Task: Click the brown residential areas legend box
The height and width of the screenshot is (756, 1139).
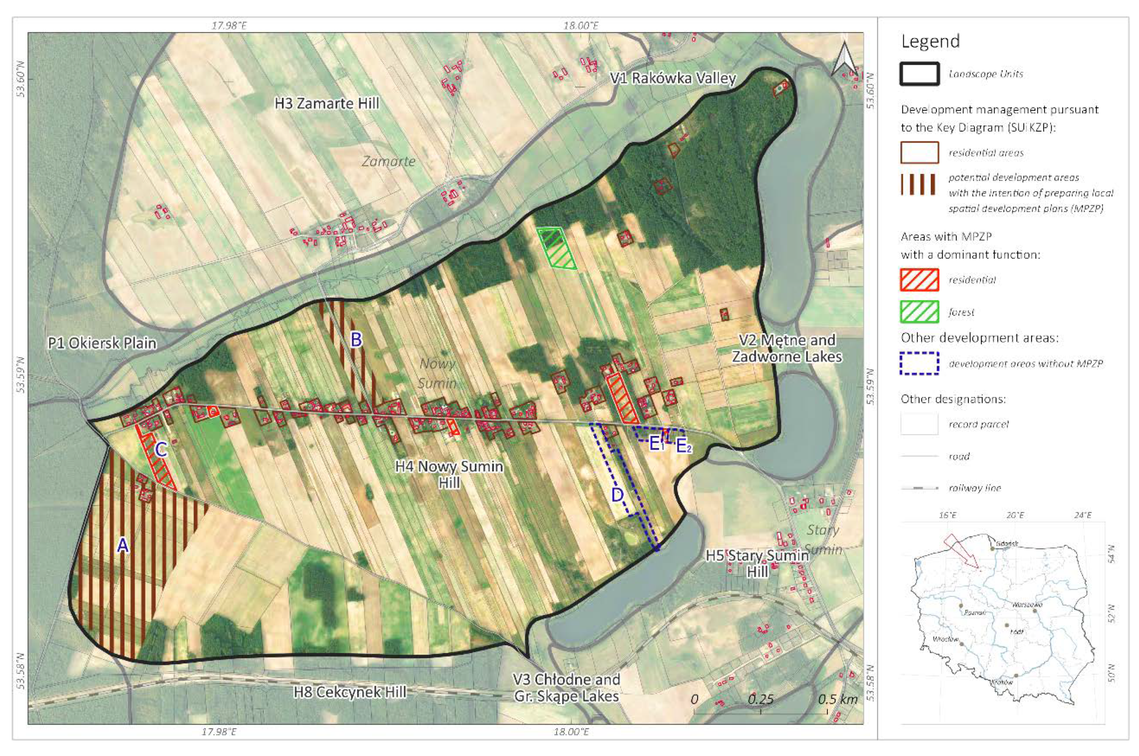Action: [x=919, y=153]
